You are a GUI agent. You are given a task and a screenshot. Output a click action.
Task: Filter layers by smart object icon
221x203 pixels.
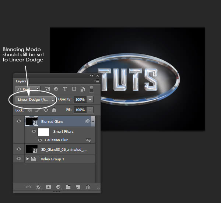click(83, 89)
